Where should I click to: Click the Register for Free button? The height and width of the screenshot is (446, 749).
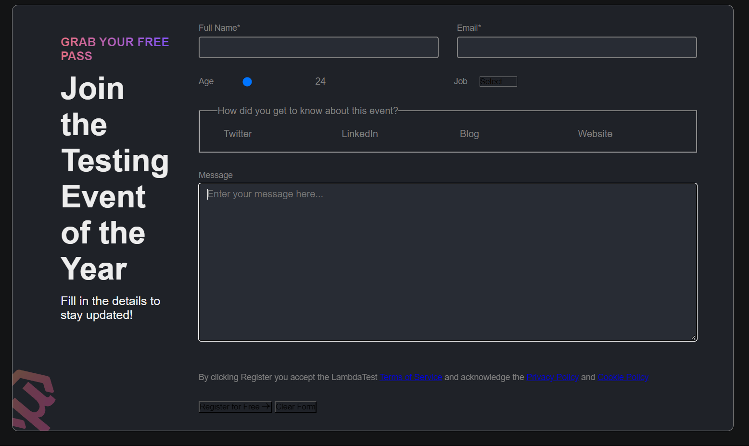point(235,407)
